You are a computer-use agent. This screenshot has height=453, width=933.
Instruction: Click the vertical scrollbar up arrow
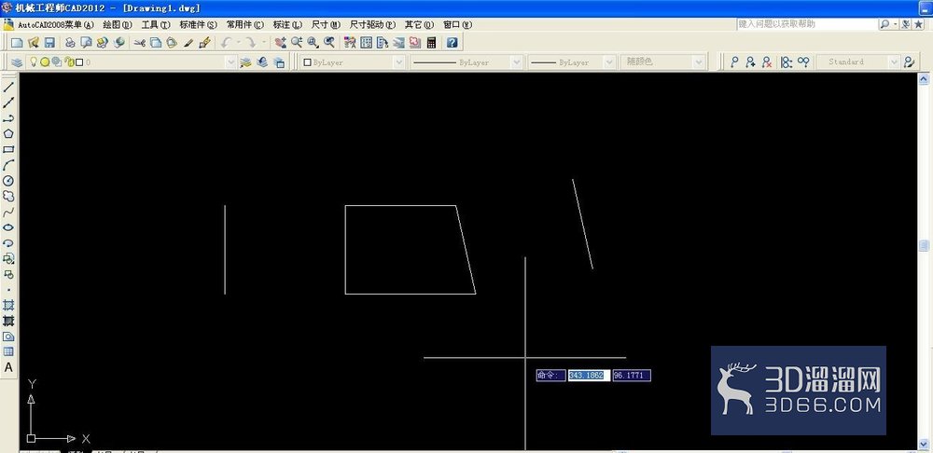924,78
